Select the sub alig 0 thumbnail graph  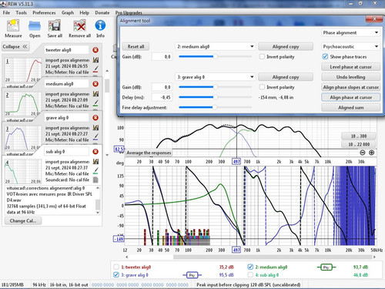pos(23,171)
